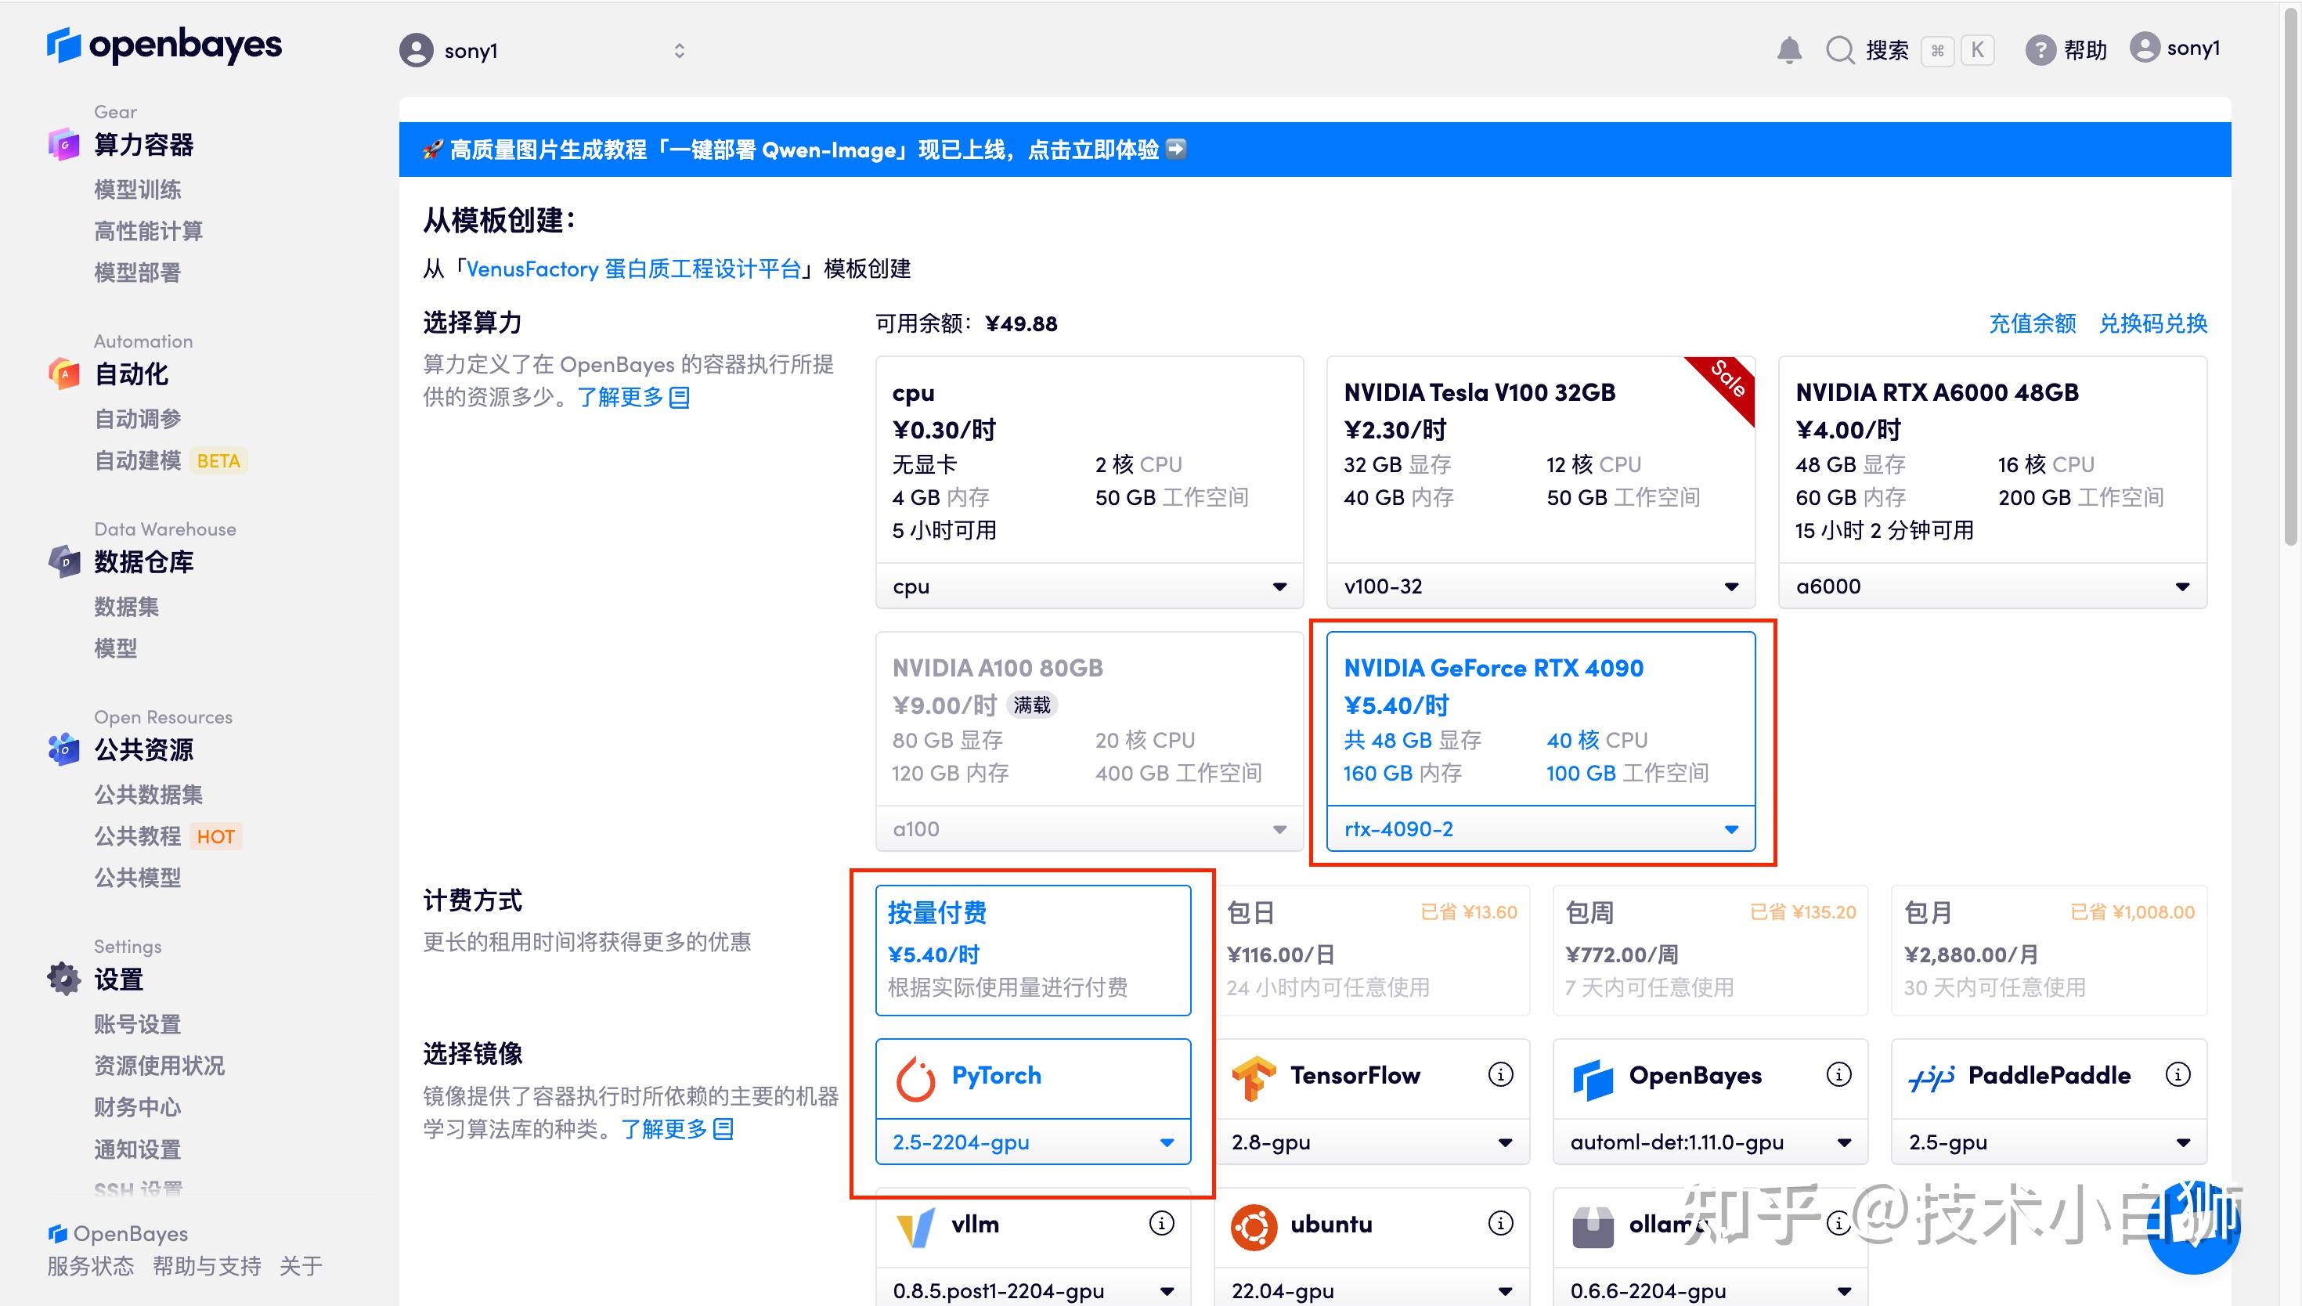2302x1306 pixels.
Task: Open notifications with the bell icon
Action: (1788, 49)
